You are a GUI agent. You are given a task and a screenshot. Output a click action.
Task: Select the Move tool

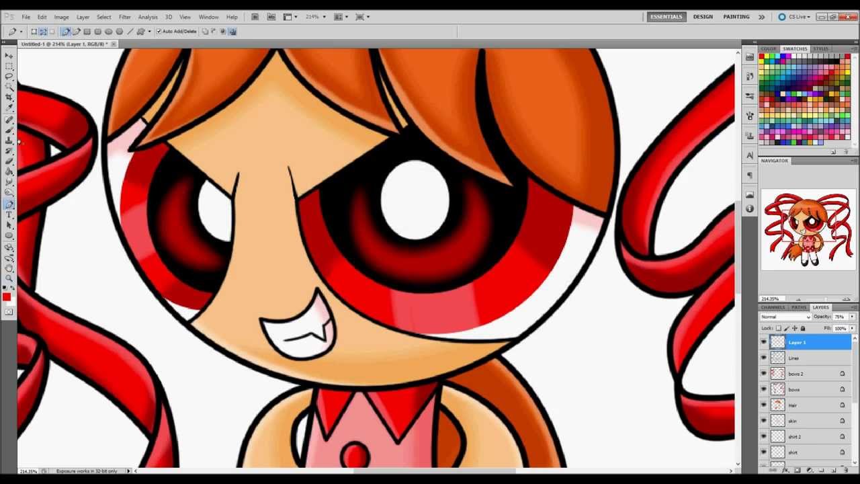(9, 54)
